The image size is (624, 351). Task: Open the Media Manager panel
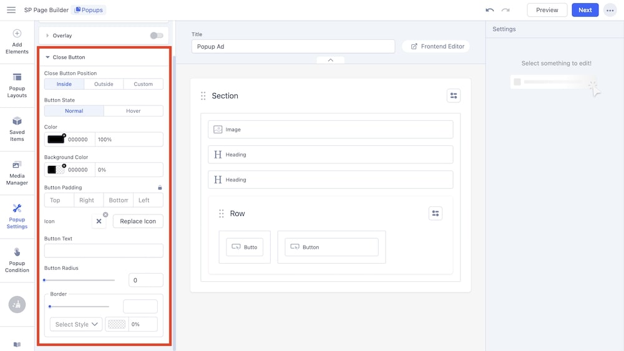click(17, 173)
